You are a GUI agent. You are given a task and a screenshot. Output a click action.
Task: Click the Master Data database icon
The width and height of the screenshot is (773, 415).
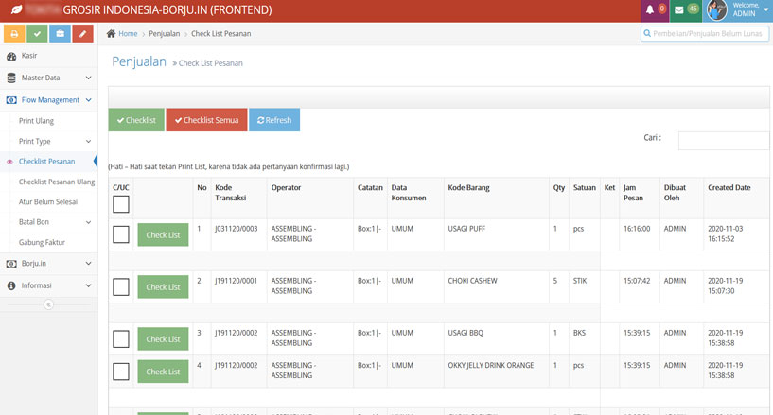11,78
